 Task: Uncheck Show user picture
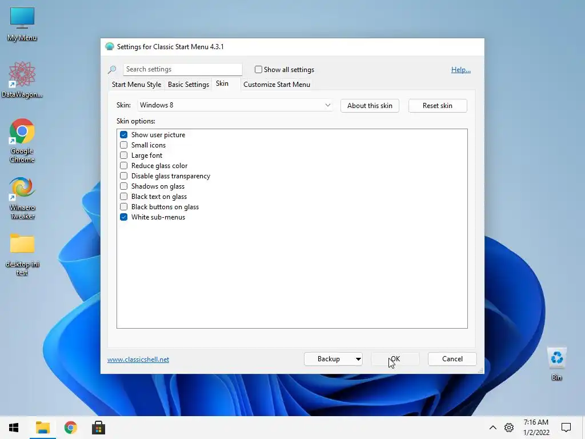(123, 135)
